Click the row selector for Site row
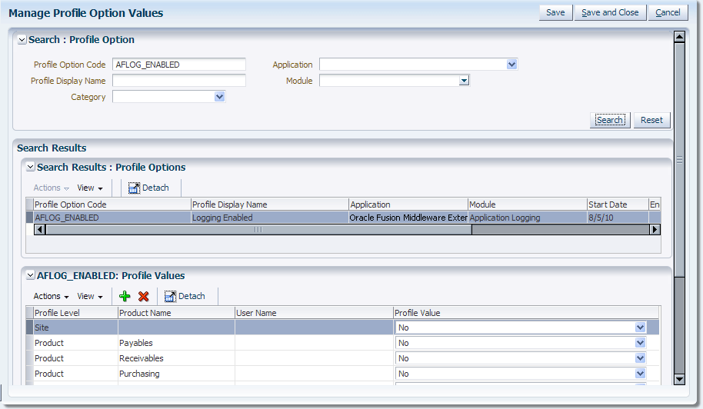Screen dimensions: 703x409 pyautogui.click(x=29, y=328)
